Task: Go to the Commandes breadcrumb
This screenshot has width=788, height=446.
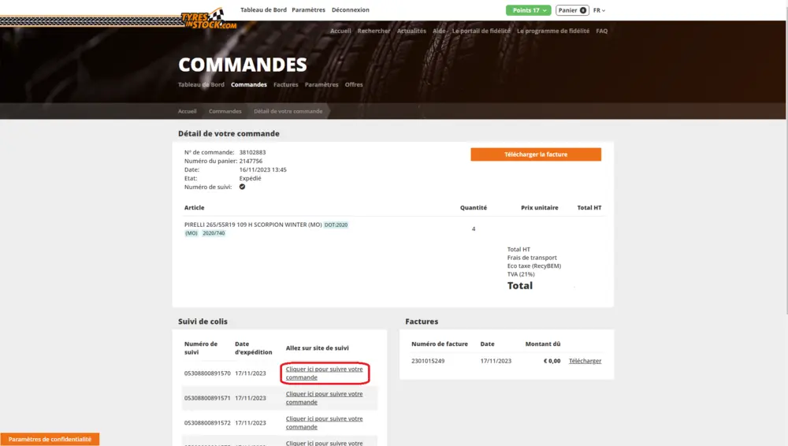Action: pyautogui.click(x=225, y=111)
